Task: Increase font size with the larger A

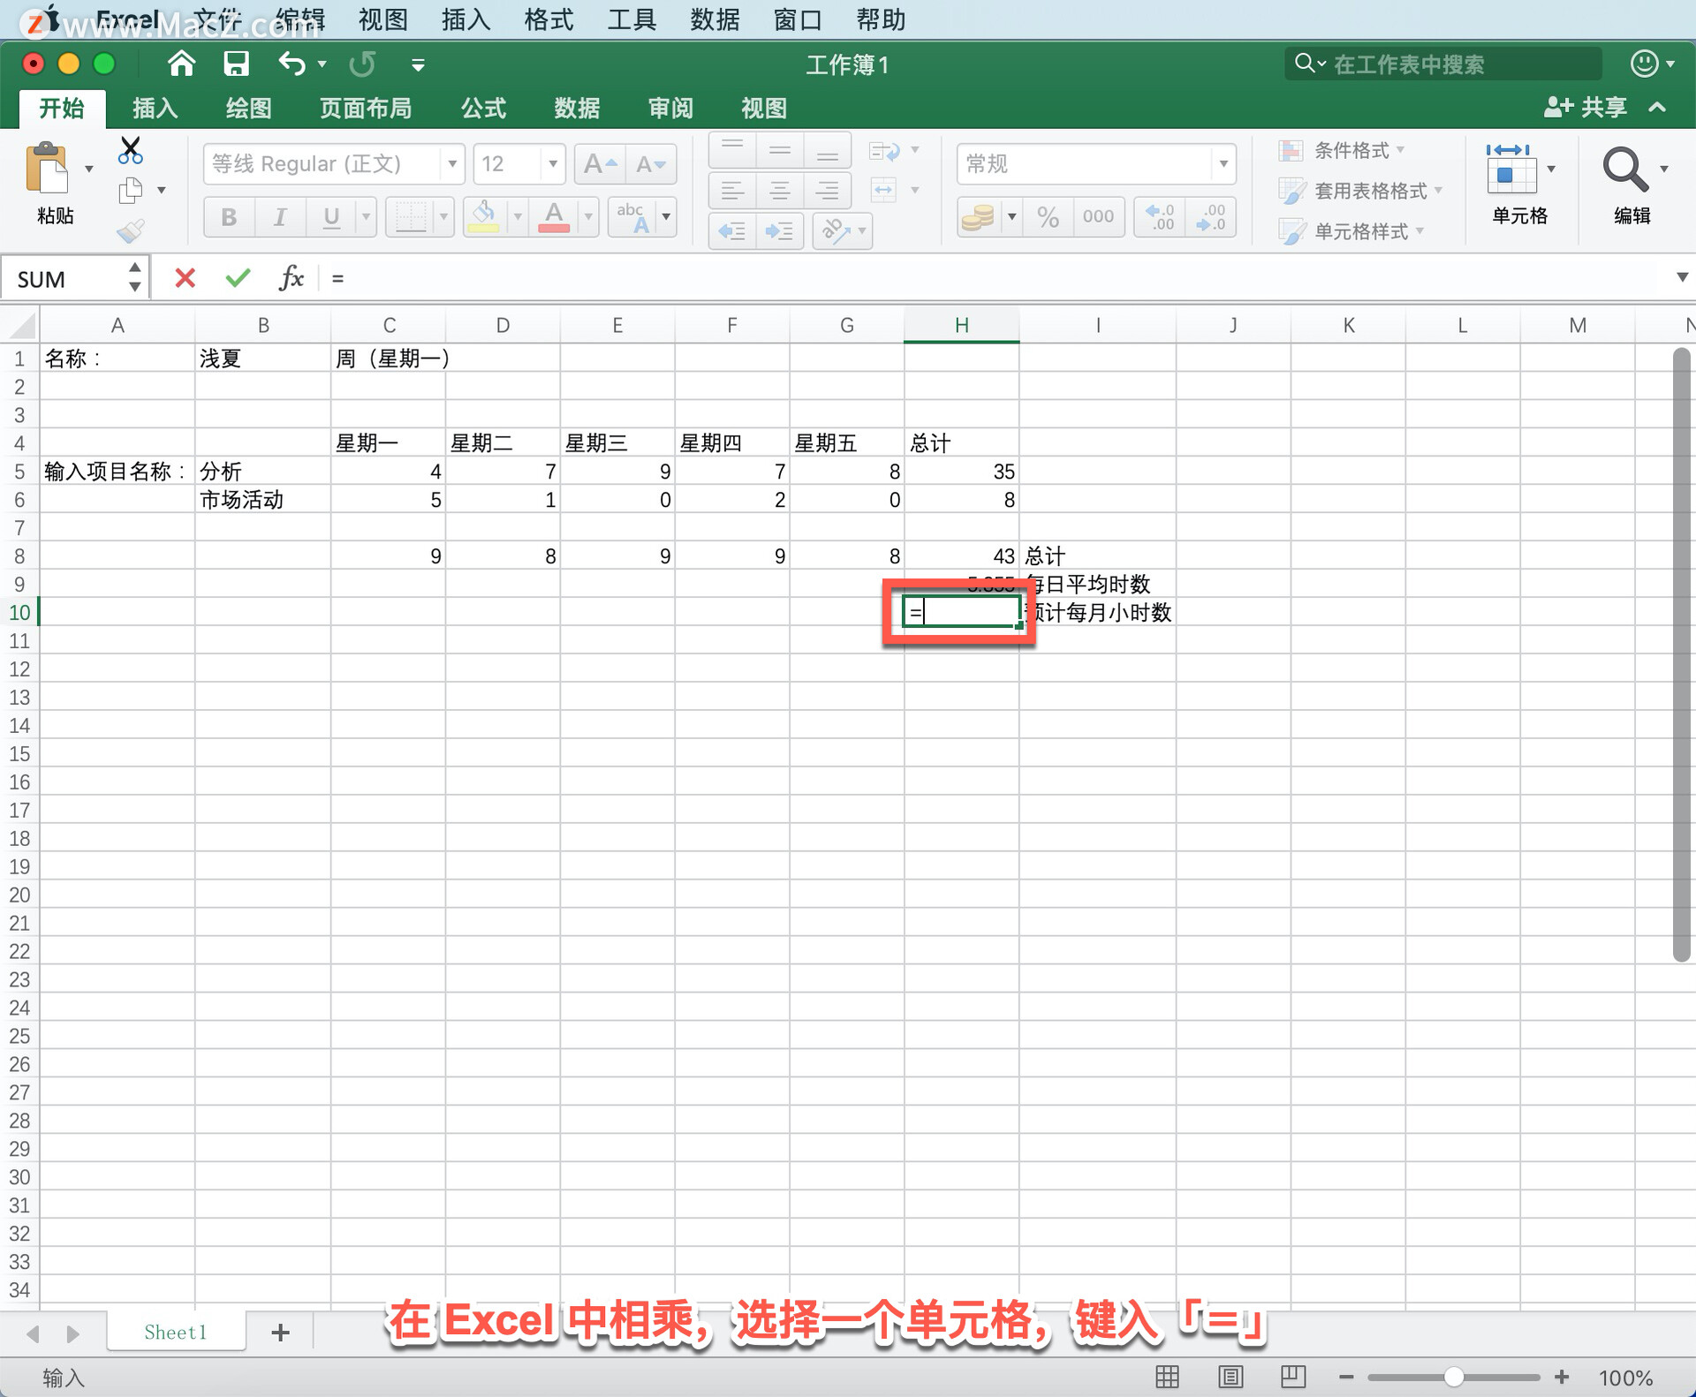Action: point(600,164)
